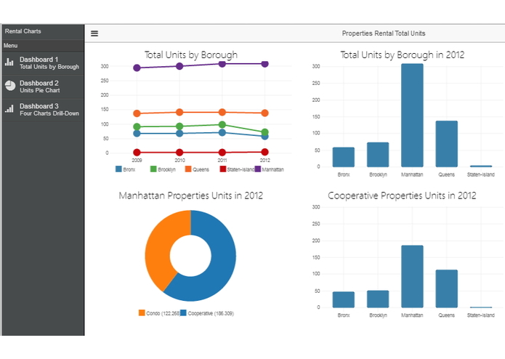Select the Bronx 2009 data point
505x359 pixels.
[137, 133]
